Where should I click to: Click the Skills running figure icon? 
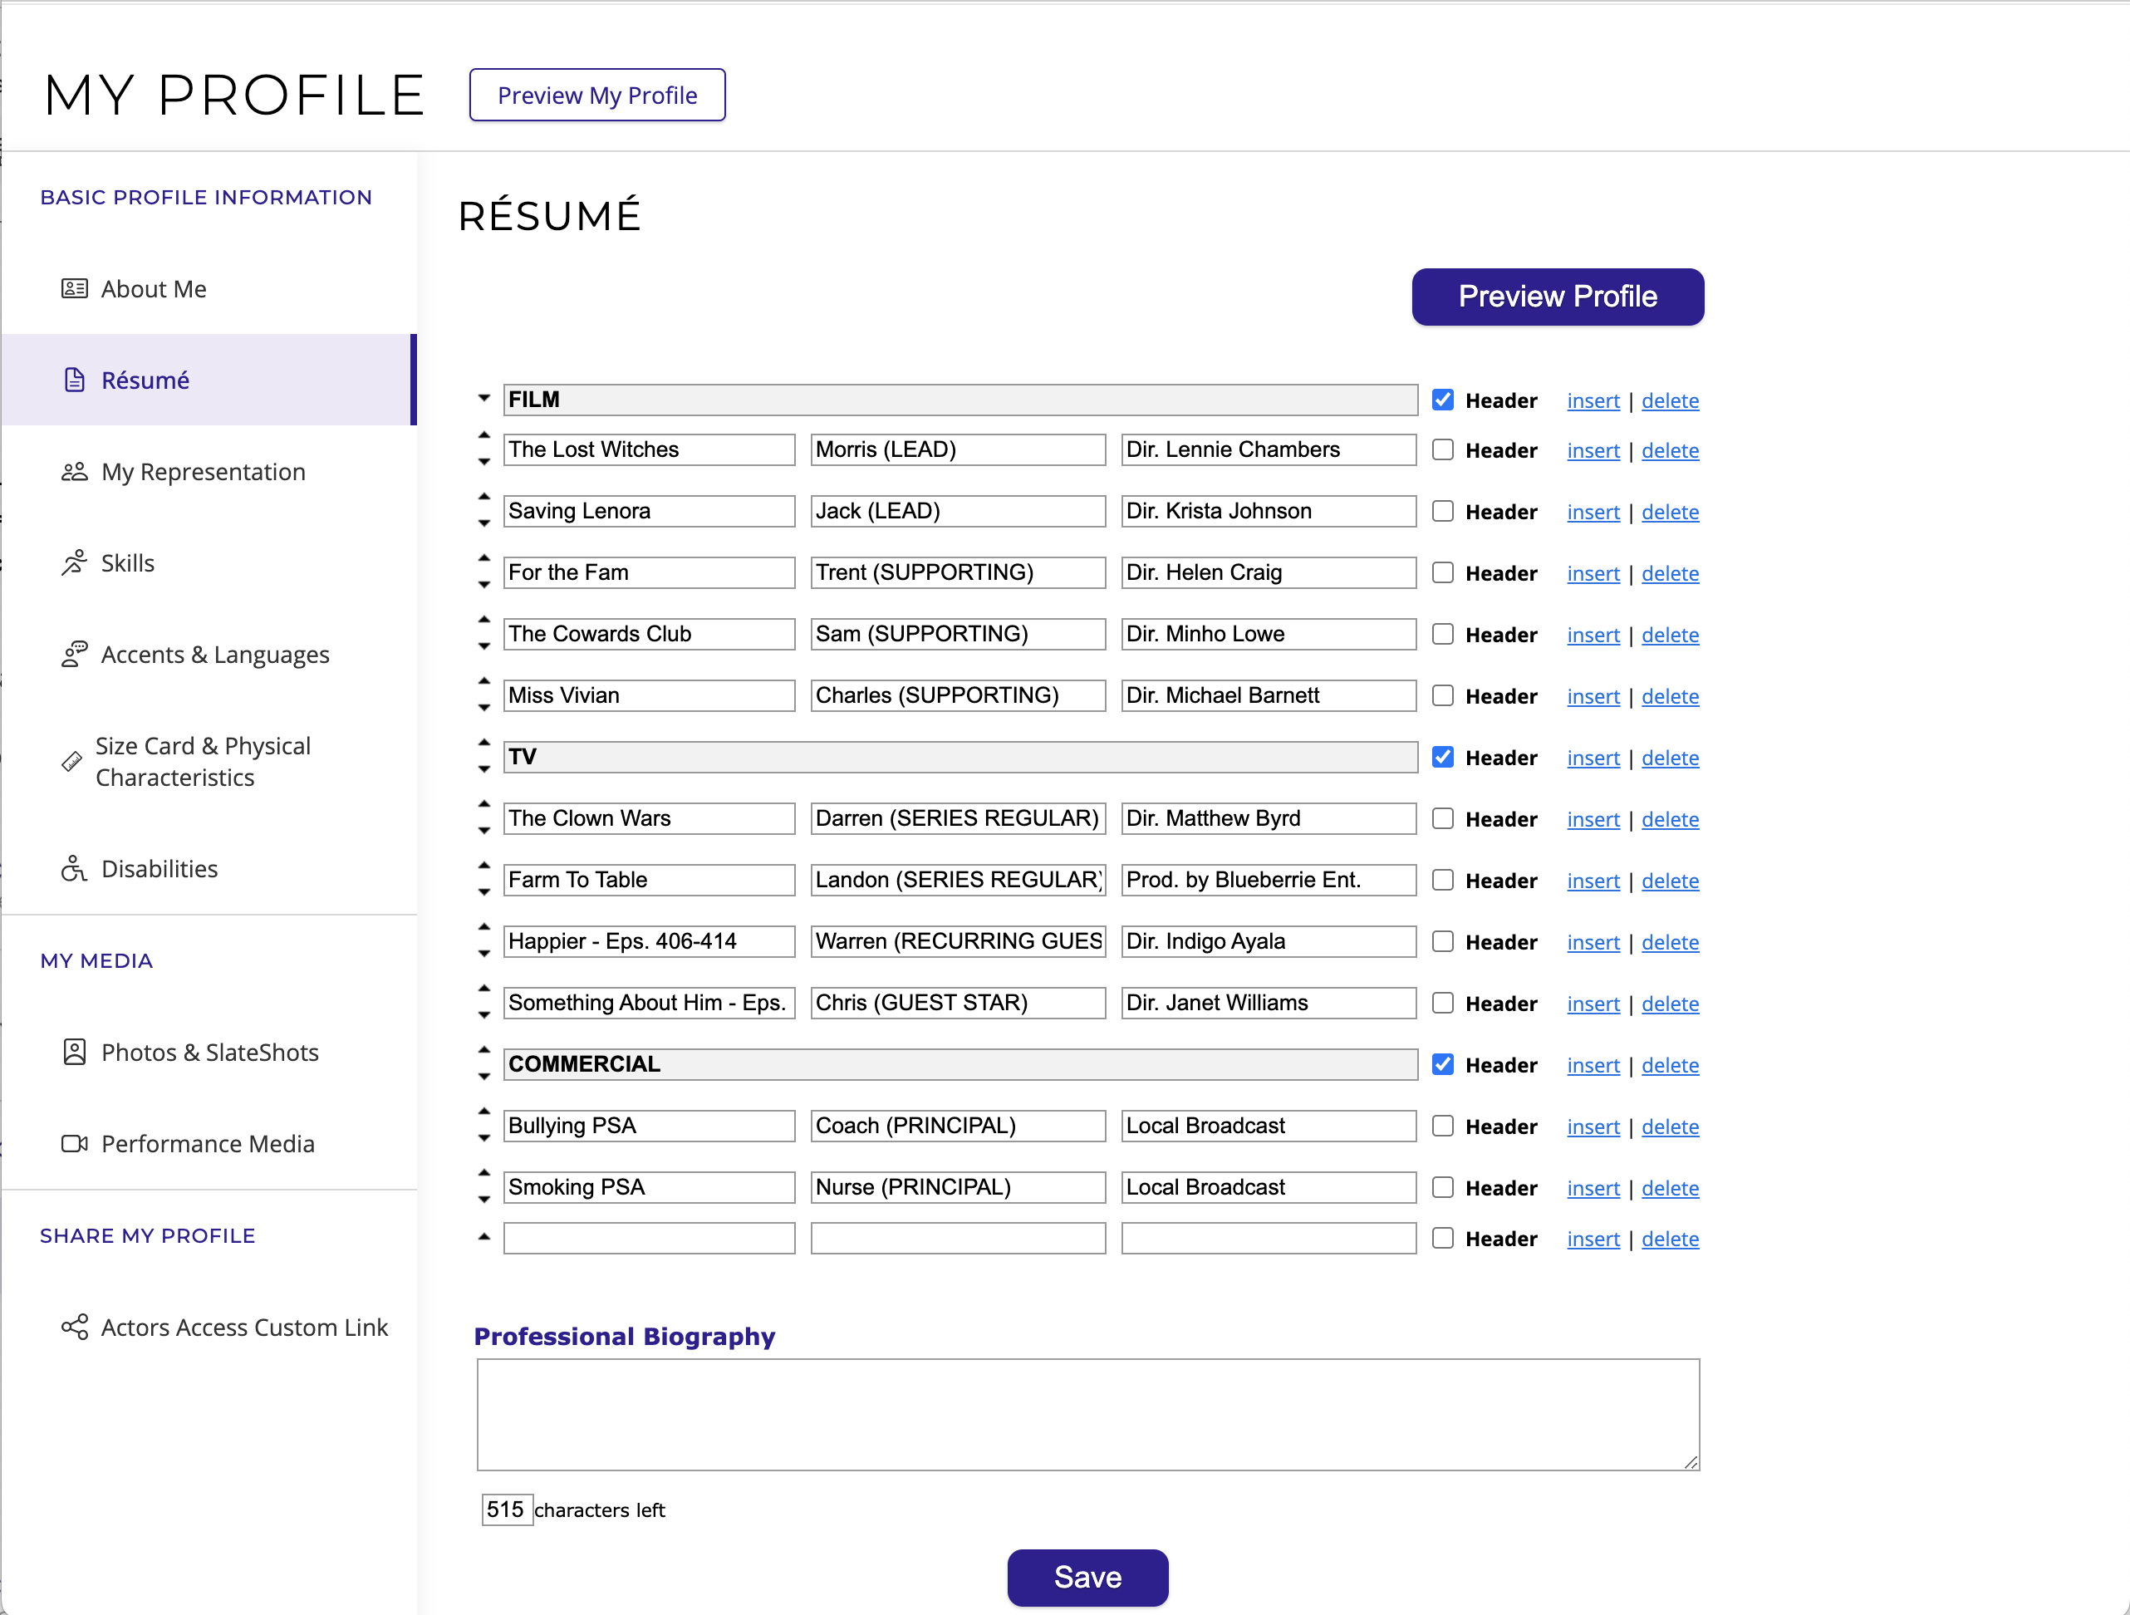tap(74, 563)
